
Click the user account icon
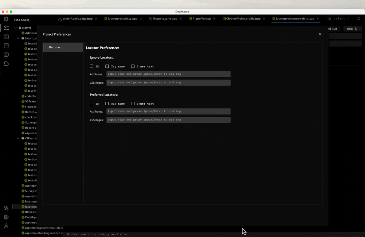point(6,226)
